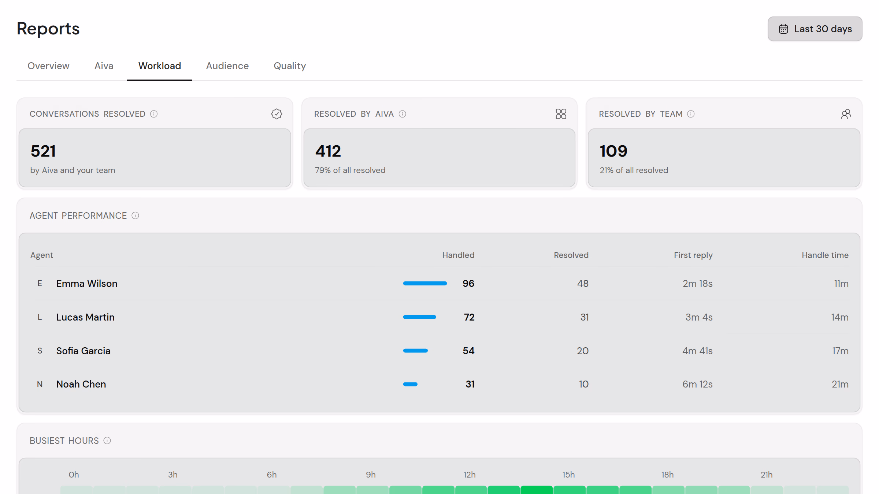Click Sofia Garcia's handle time 17m
Viewport: 879px width, 494px height.
[840, 351]
